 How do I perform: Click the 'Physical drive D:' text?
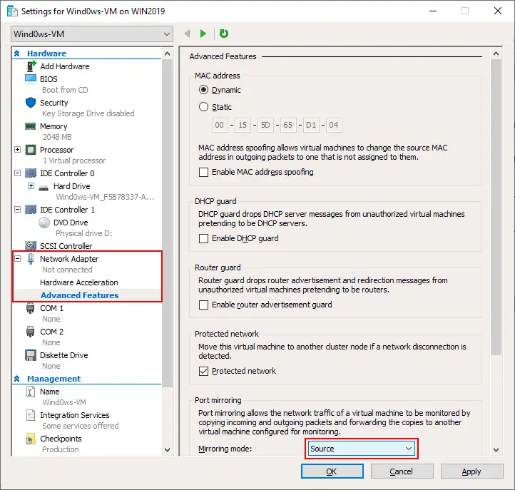[x=83, y=233]
